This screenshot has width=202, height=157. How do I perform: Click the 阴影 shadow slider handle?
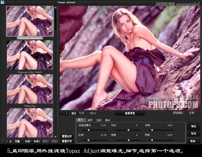[x=152, y=140]
